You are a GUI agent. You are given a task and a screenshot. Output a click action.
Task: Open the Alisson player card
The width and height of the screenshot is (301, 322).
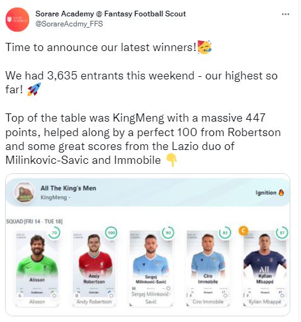click(x=37, y=268)
